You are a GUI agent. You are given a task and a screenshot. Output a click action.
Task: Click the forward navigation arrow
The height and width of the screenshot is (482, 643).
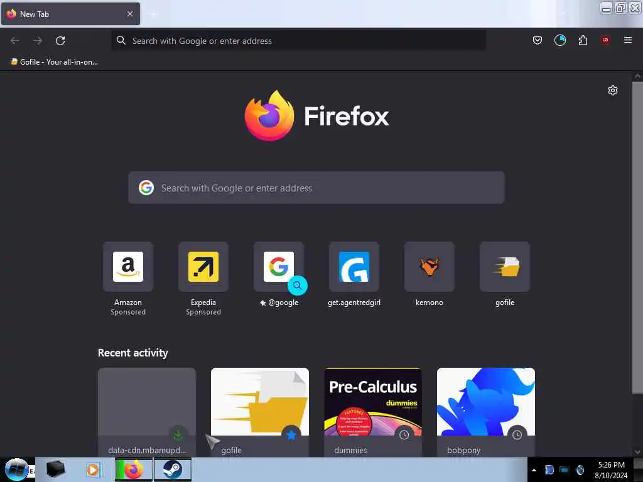38,41
